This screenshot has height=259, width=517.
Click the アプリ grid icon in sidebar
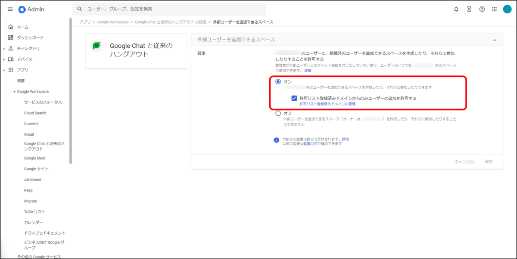pos(11,70)
